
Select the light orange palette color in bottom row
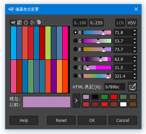(59, 76)
